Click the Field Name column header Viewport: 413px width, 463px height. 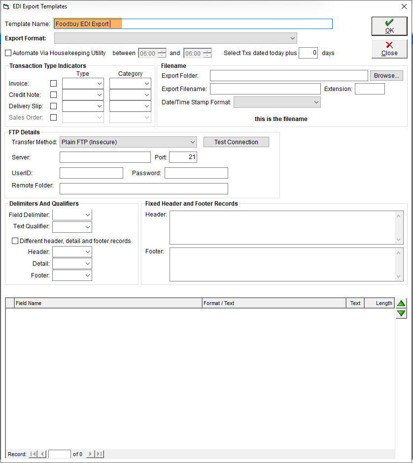[x=108, y=303]
